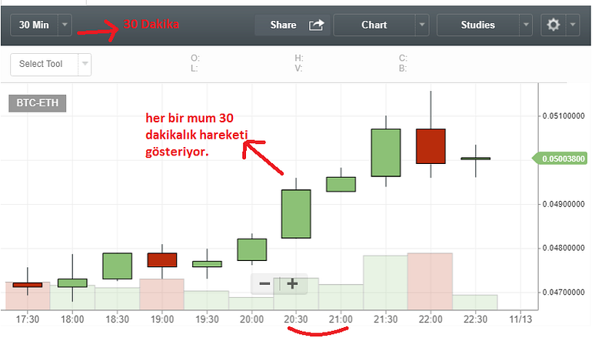The width and height of the screenshot is (615, 351).
Task: Click the 30 Min interval button
Action: (x=34, y=25)
